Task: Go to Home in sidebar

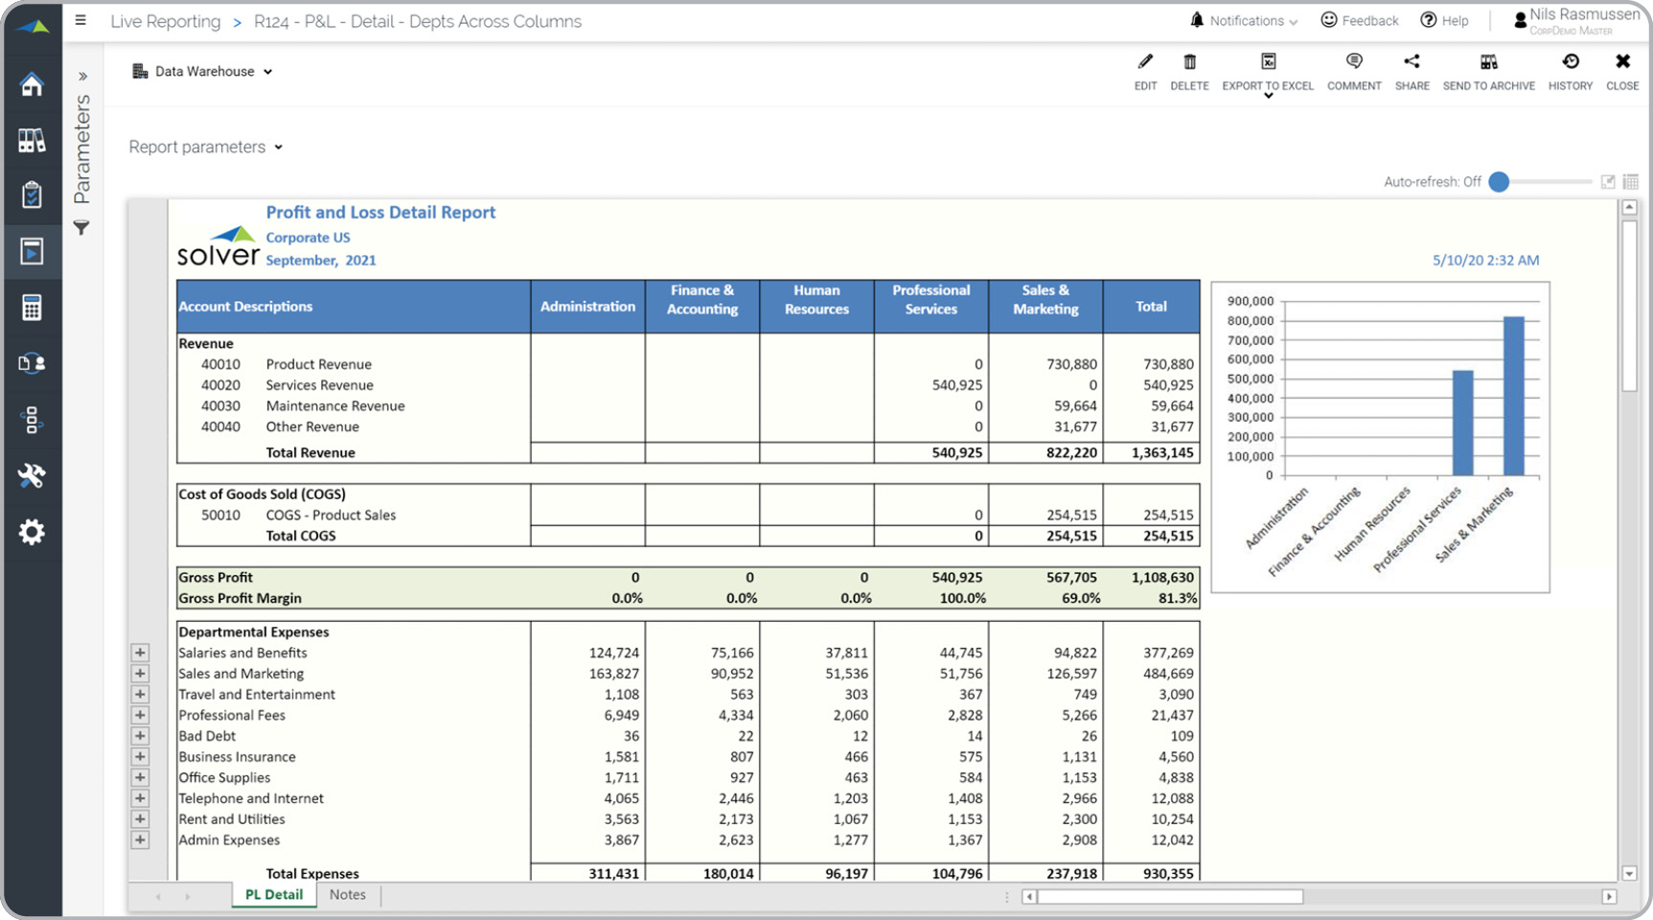Action: coord(32,84)
